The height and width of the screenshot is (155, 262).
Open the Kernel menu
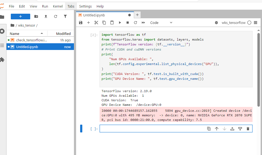pos(58,6)
